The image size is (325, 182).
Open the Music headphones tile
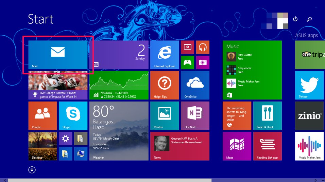[203, 47]
